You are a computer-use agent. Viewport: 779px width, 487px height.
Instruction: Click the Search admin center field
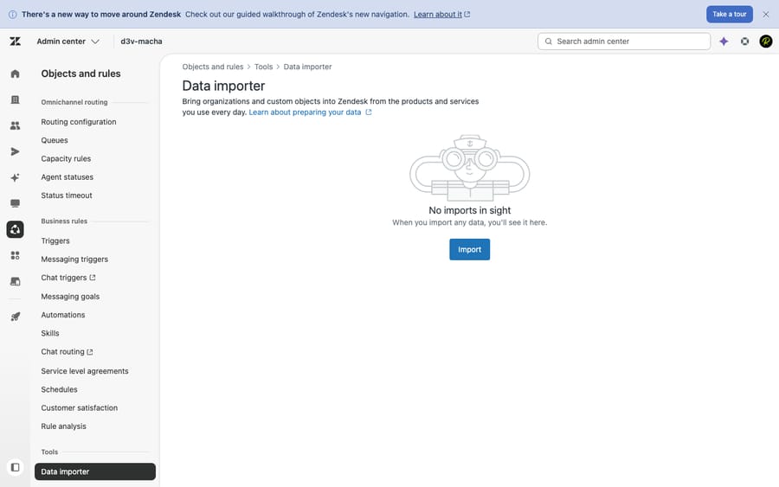point(624,42)
